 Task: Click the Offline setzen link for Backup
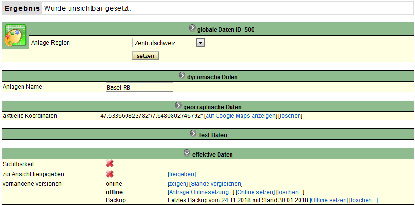tap(329, 200)
